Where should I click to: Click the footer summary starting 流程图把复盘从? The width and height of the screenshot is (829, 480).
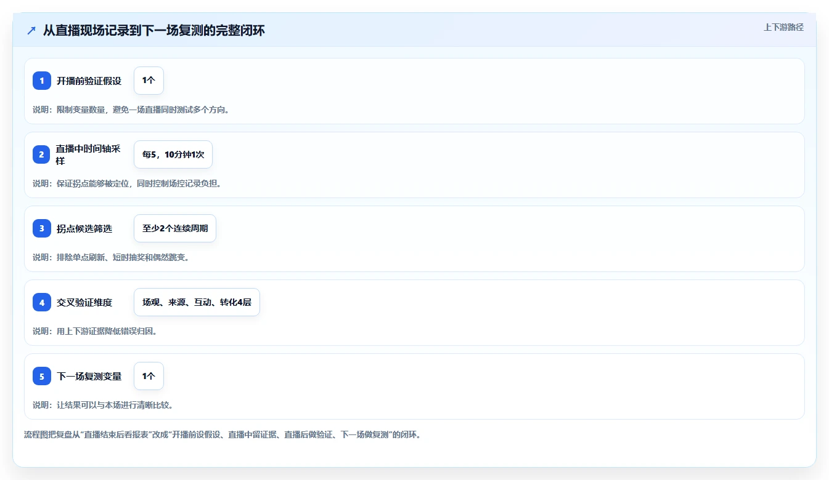click(x=222, y=434)
